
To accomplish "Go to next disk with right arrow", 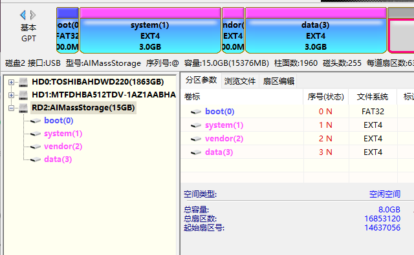I will click(33, 15).
